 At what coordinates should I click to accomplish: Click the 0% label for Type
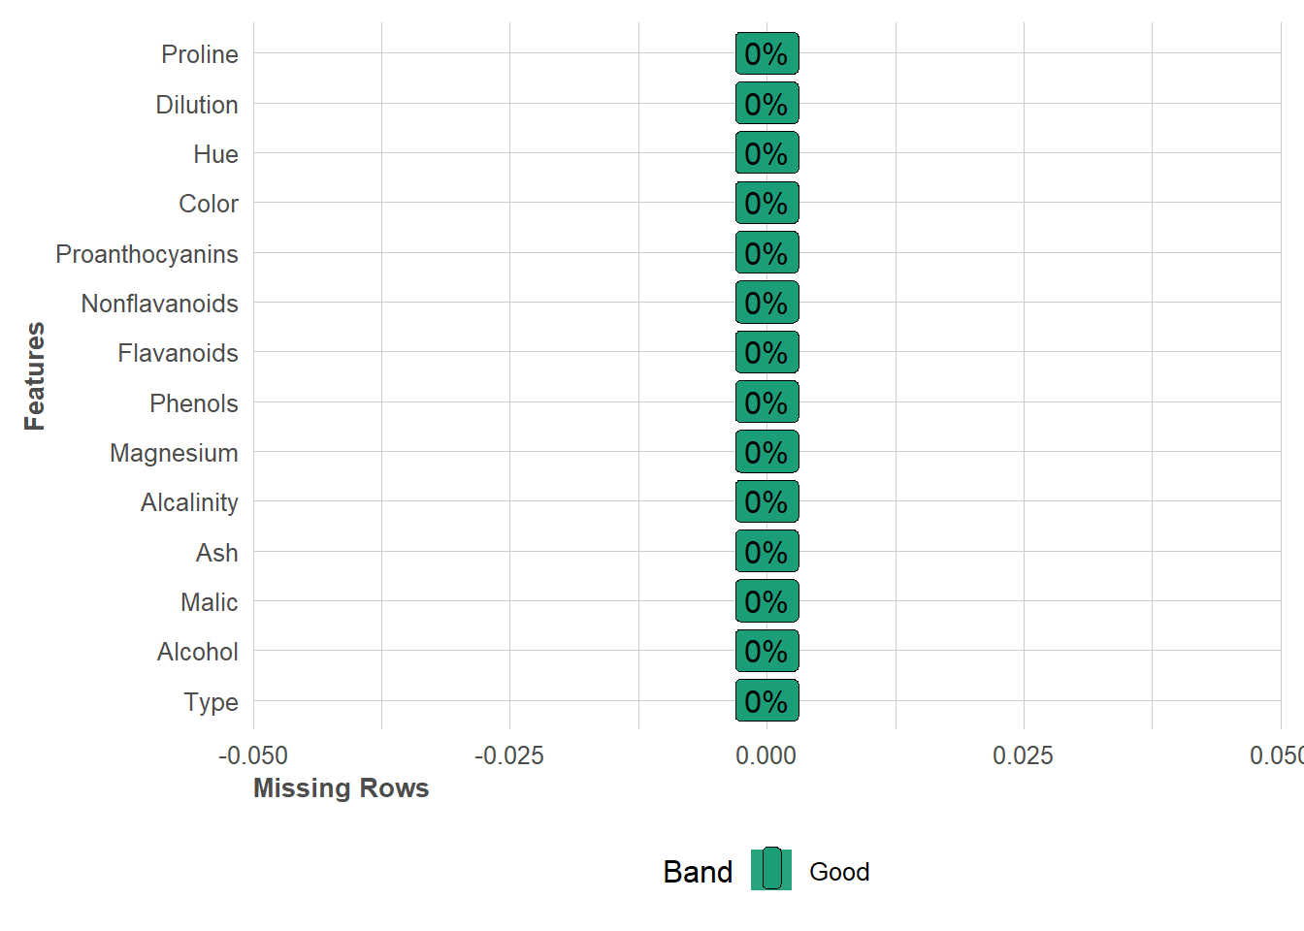(x=766, y=701)
